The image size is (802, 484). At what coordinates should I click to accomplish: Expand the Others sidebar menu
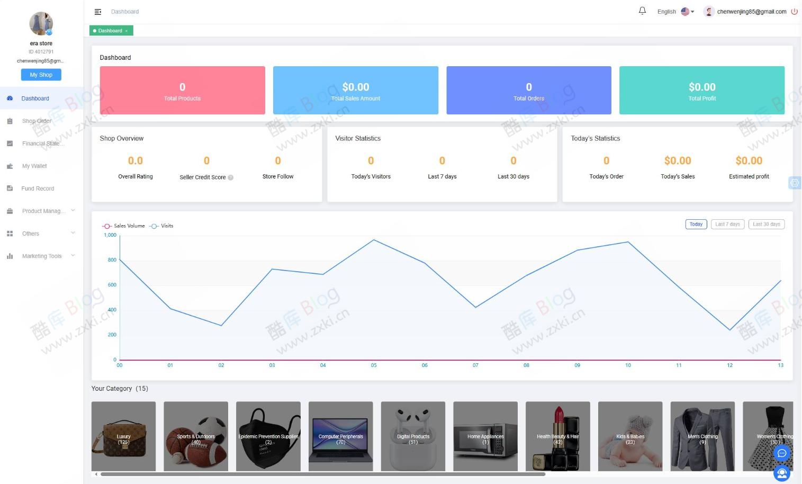[x=30, y=233]
